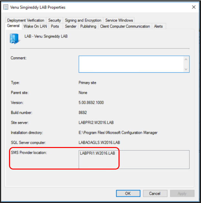Click the Primary site type value
The height and width of the screenshot is (203, 201).
(x=87, y=83)
